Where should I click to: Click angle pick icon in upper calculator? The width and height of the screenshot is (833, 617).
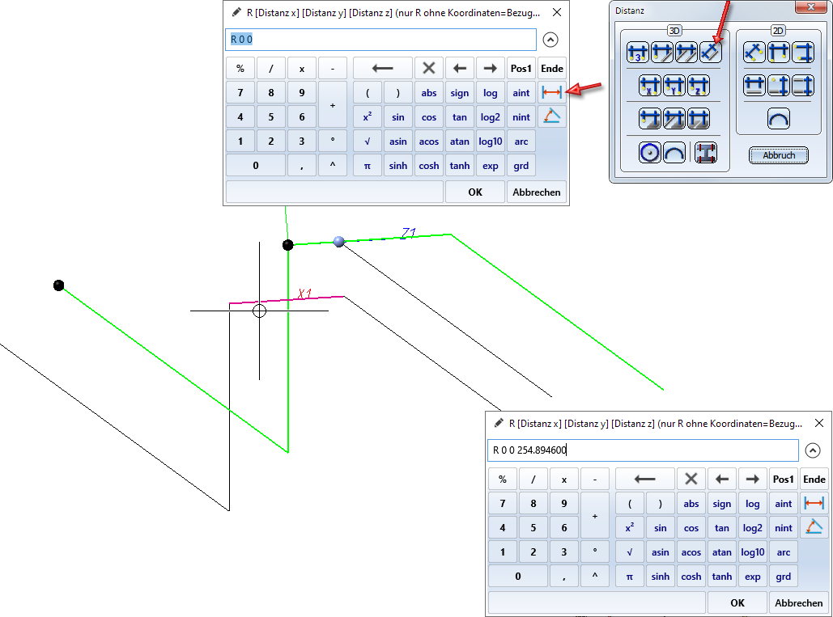coord(551,116)
